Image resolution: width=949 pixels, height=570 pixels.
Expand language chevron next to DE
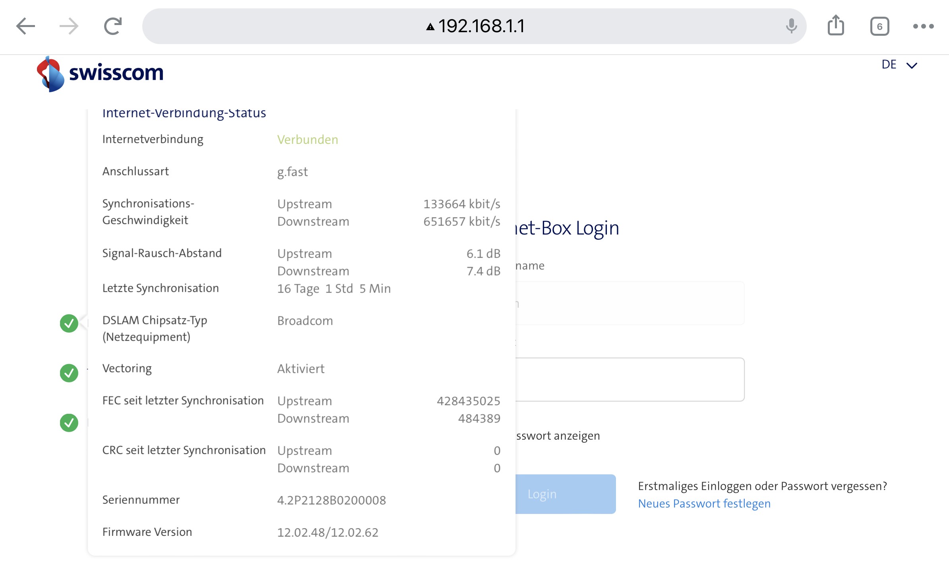coord(912,66)
